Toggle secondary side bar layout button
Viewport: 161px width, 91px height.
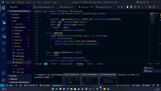point(144,2)
